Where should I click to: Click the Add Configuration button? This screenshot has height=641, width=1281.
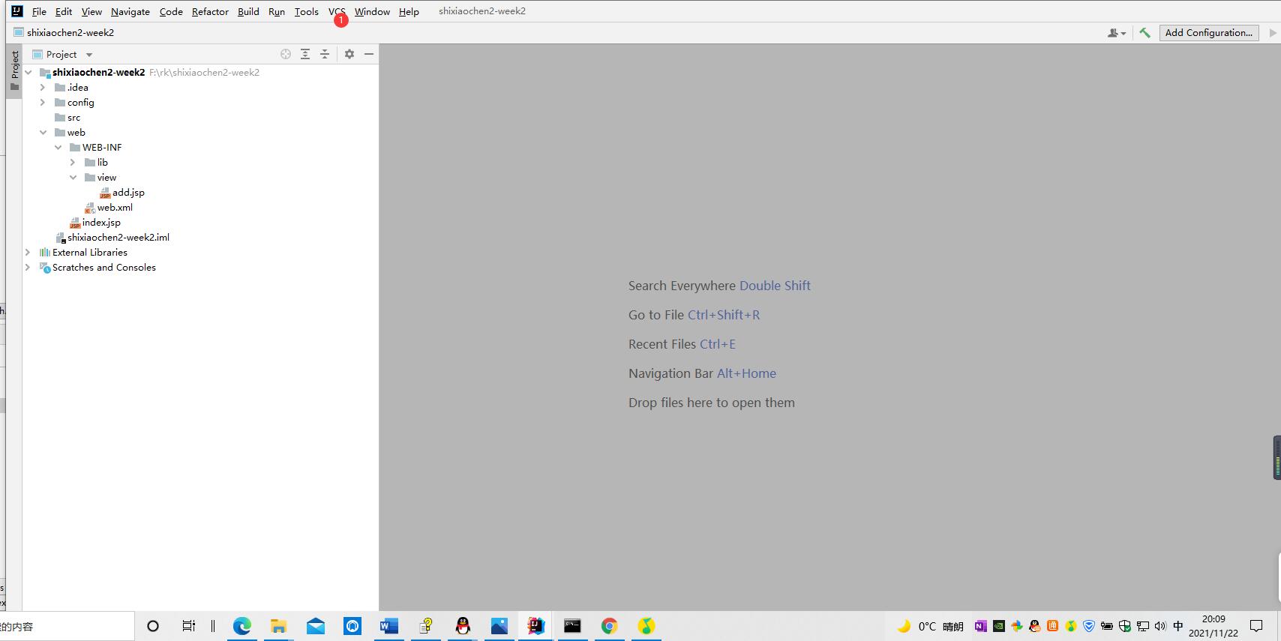(1208, 33)
